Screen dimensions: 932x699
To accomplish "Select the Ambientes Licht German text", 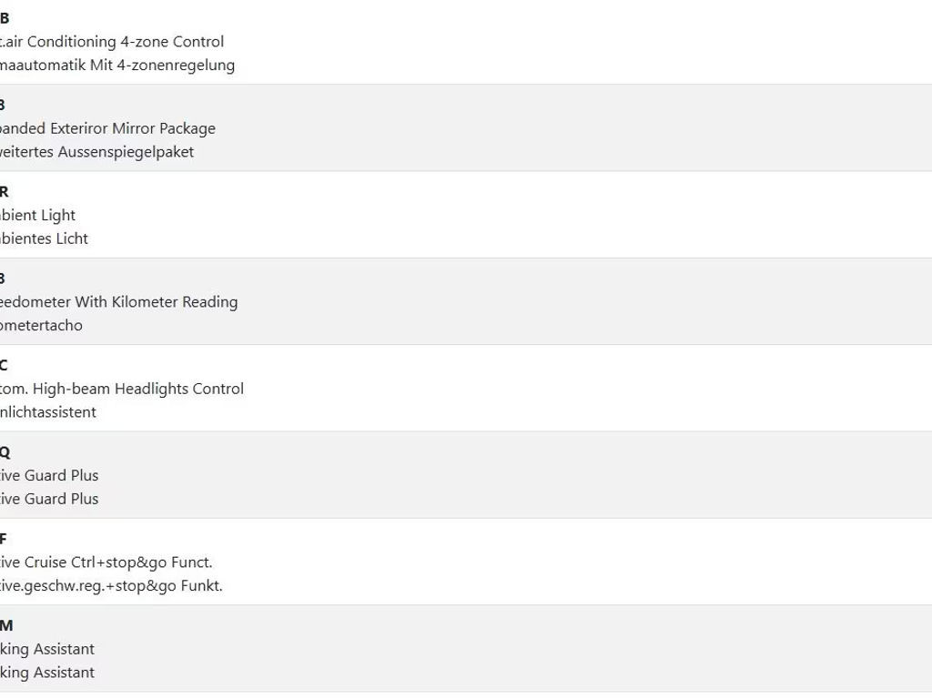I will (44, 239).
